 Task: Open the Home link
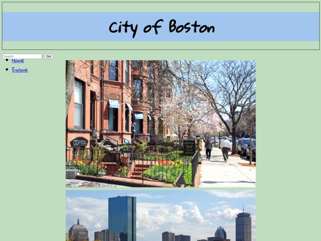point(18,61)
